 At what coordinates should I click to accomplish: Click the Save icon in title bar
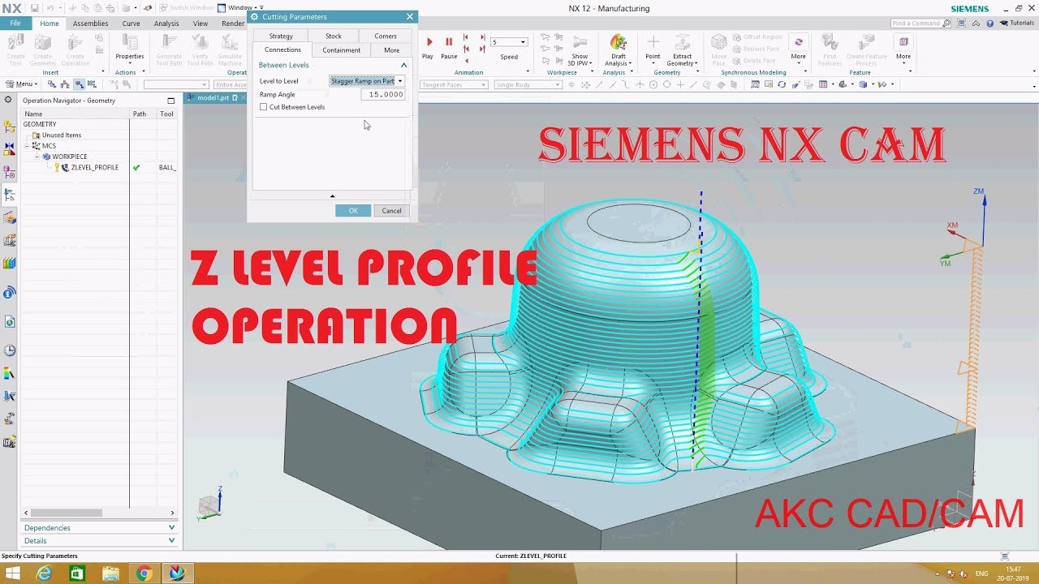point(35,8)
